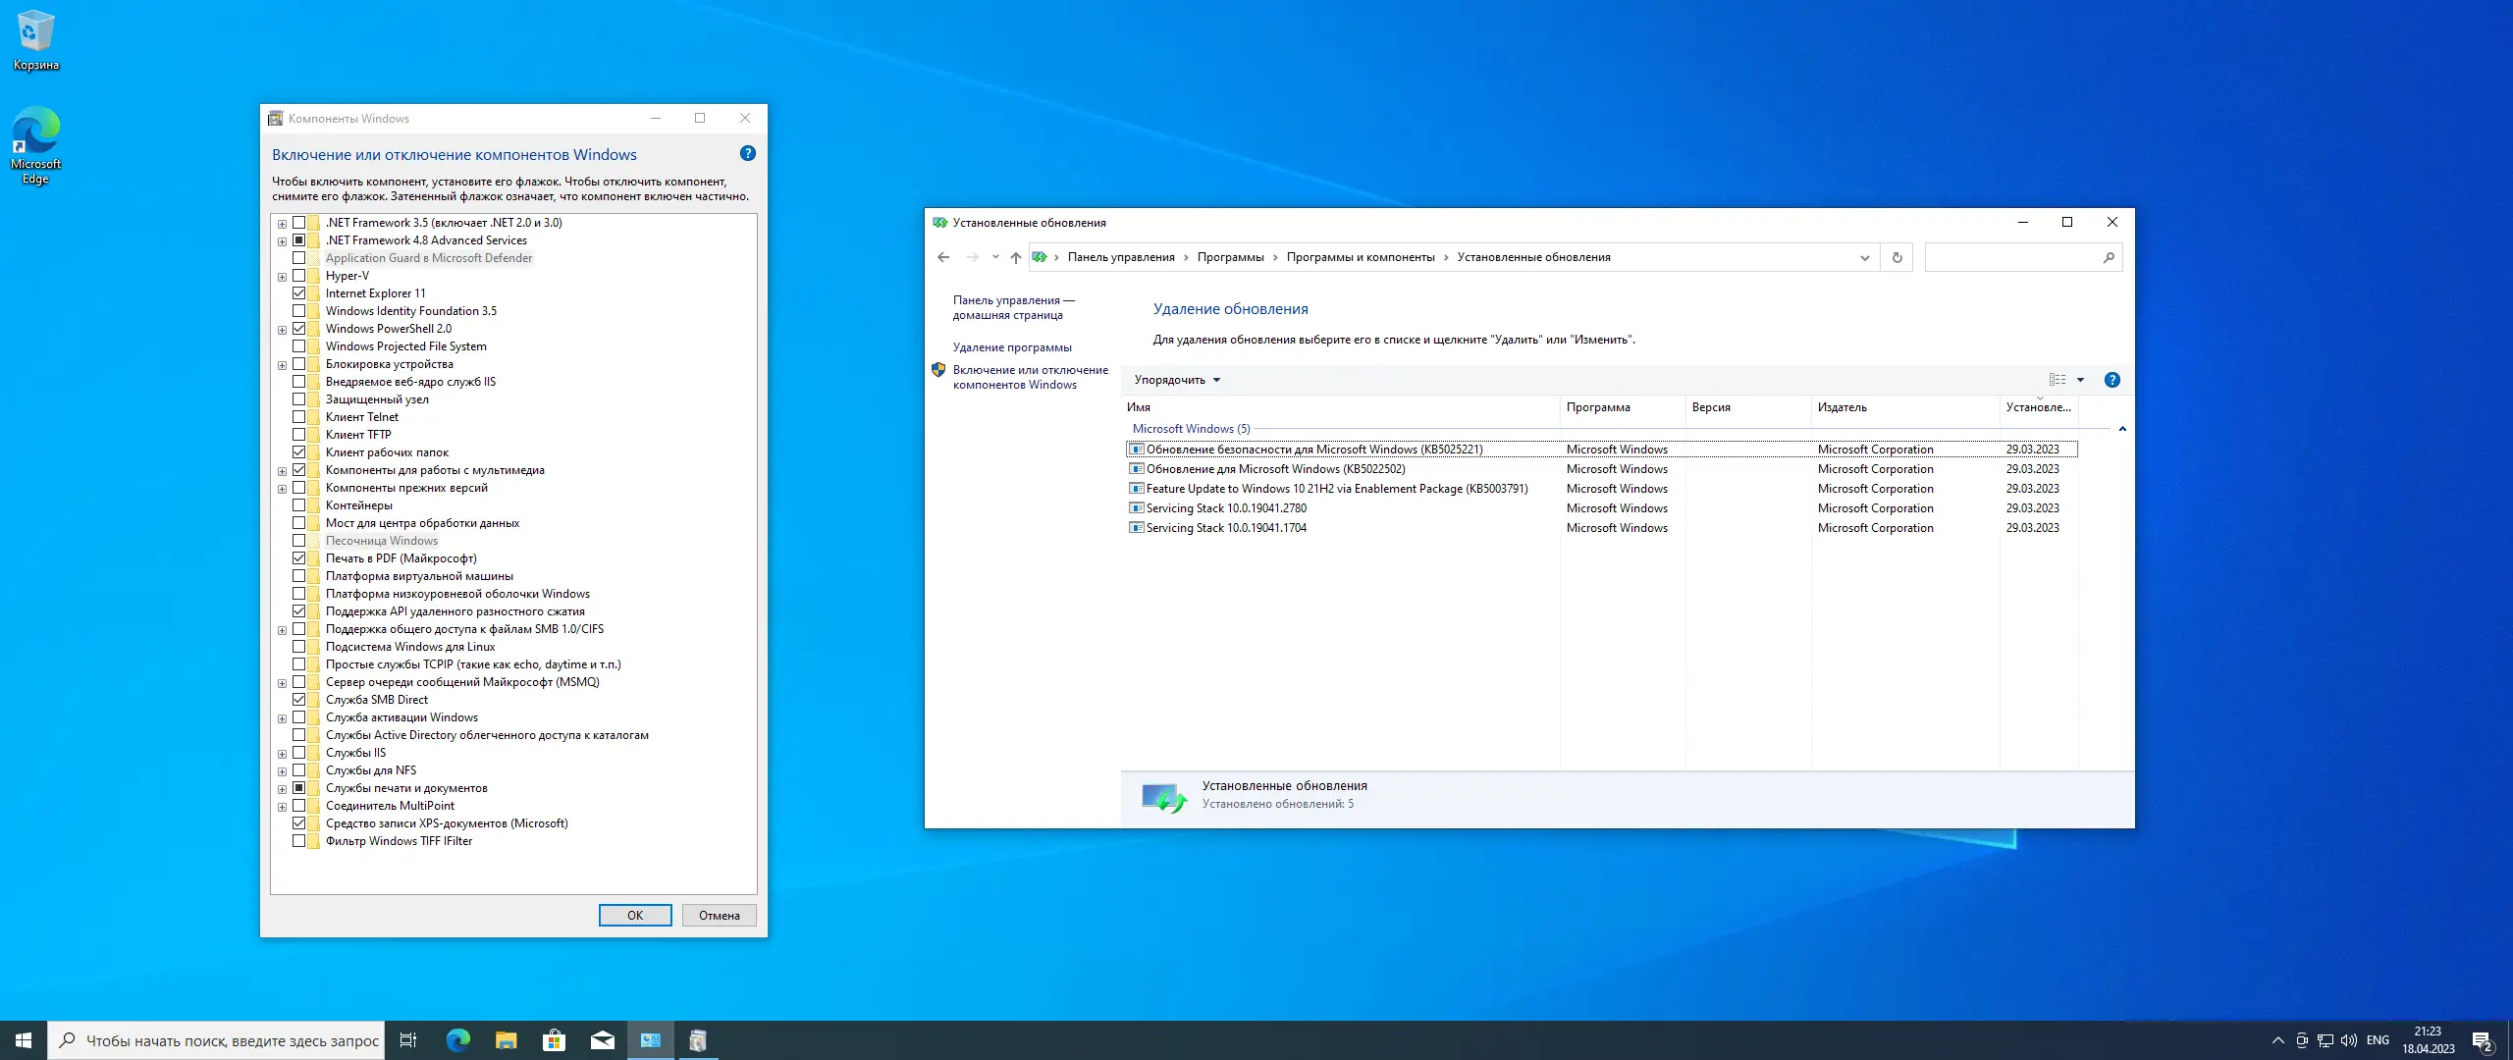Select the KB5022502 update row
The image size is (2513, 1060).
[x=1275, y=469]
